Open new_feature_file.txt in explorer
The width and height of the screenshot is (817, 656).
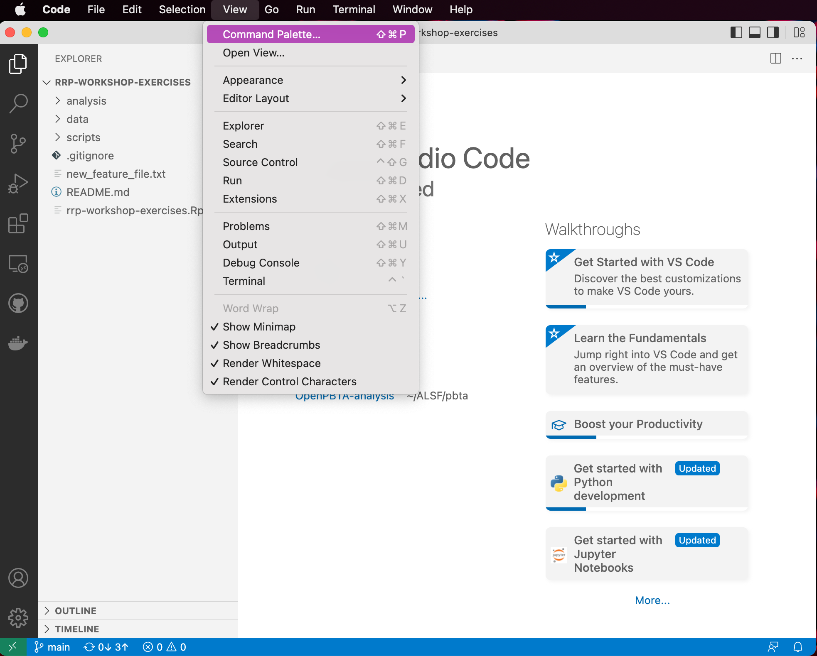pyautogui.click(x=116, y=174)
